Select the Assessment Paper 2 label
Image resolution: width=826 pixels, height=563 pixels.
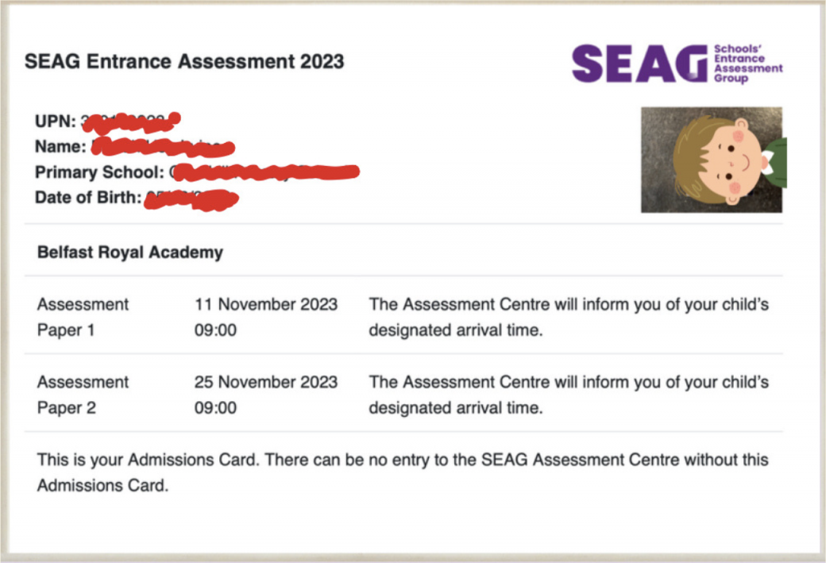tap(83, 395)
